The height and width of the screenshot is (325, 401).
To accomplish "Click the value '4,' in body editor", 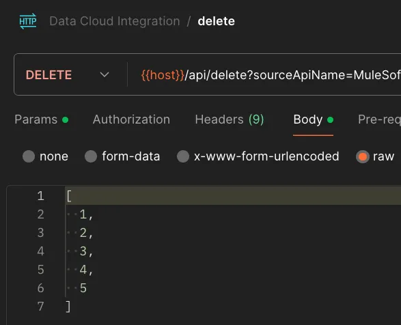I will pyautogui.click(x=86, y=270).
